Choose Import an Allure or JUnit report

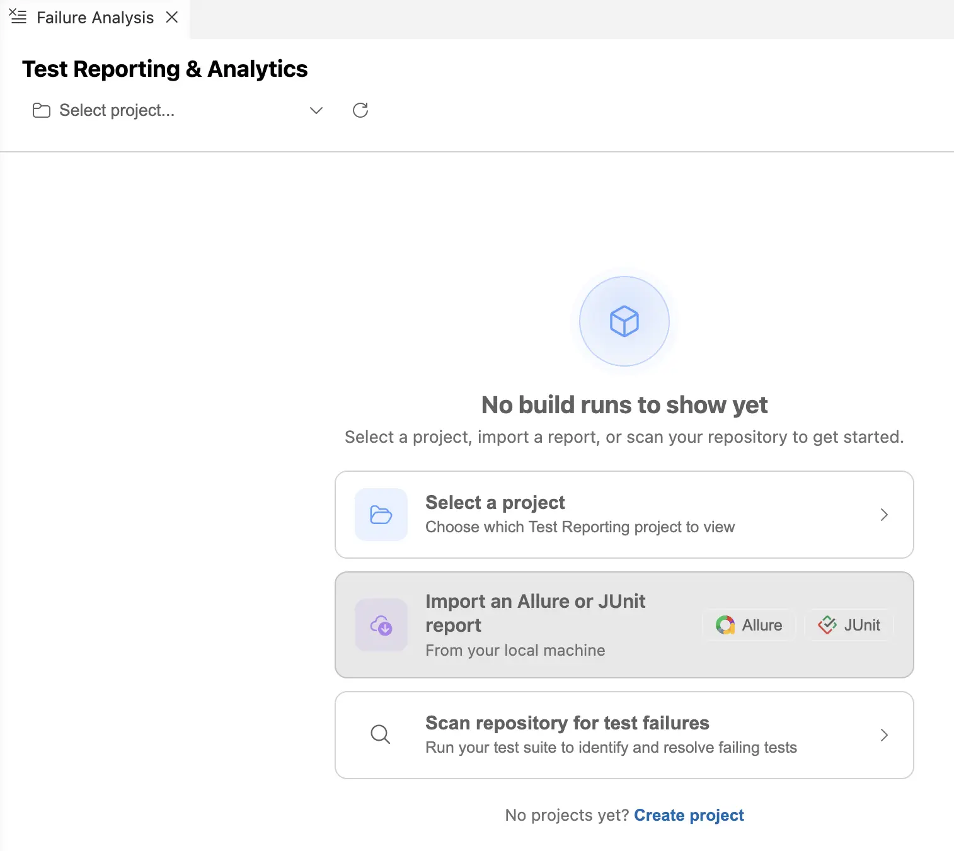(624, 625)
